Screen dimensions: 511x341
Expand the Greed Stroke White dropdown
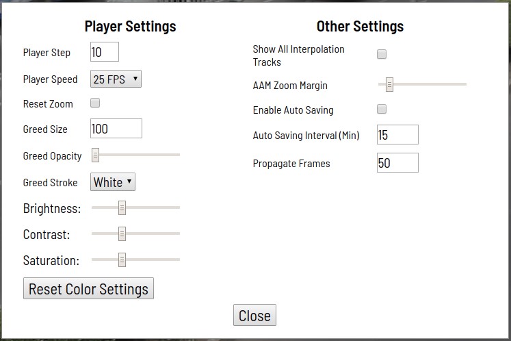point(113,181)
